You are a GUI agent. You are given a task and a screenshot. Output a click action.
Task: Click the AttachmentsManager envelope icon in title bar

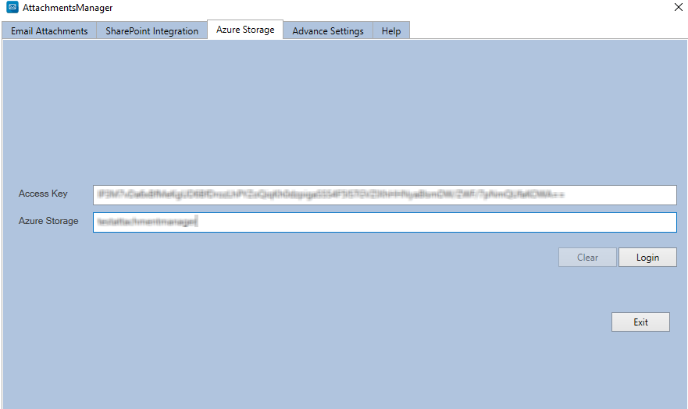[12, 8]
